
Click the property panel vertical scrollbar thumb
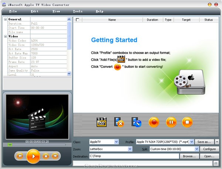69,35
